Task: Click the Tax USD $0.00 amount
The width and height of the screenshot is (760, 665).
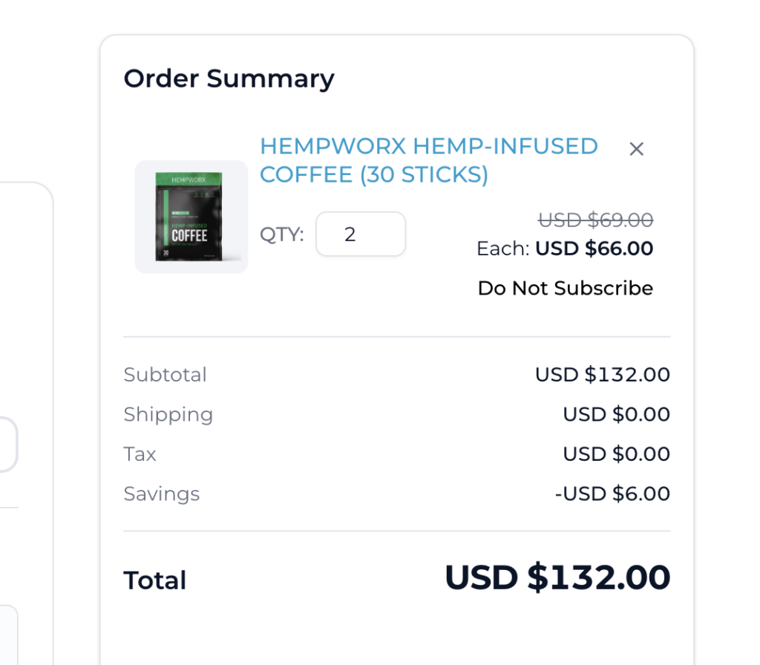Action: tap(616, 454)
